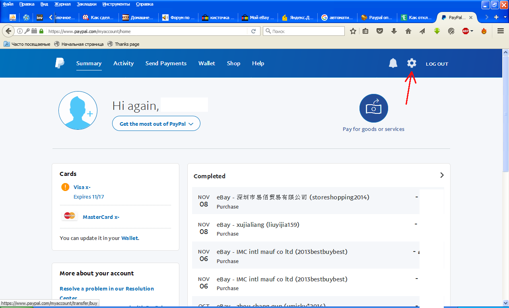
Task: Open the downloads arrow icon
Action: (394, 31)
